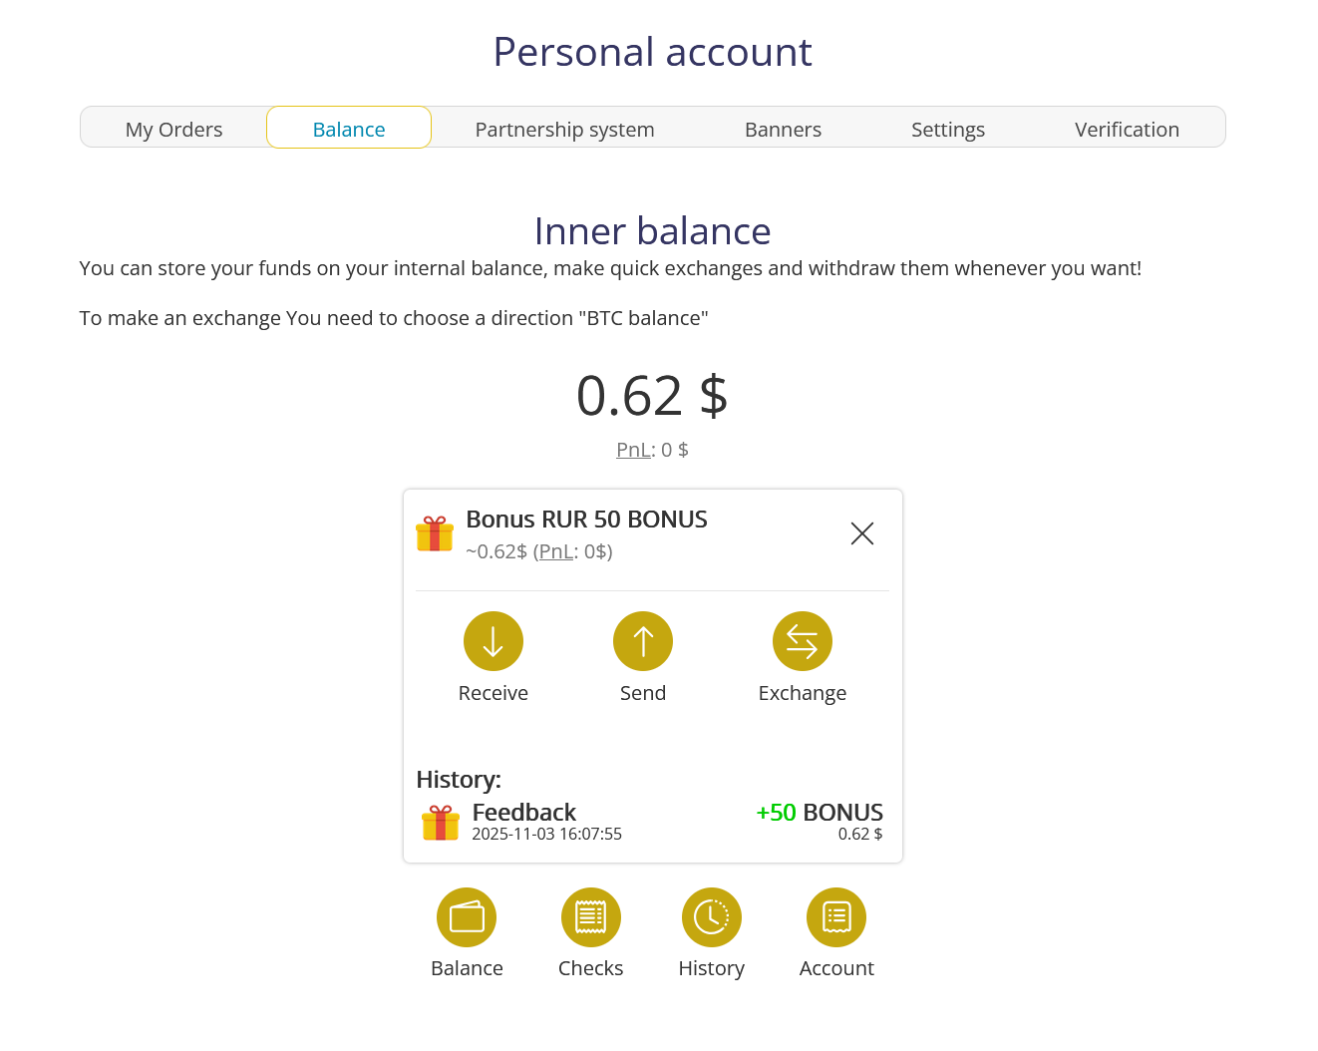
Task: Click the Send up-arrow icon
Action: pos(642,641)
